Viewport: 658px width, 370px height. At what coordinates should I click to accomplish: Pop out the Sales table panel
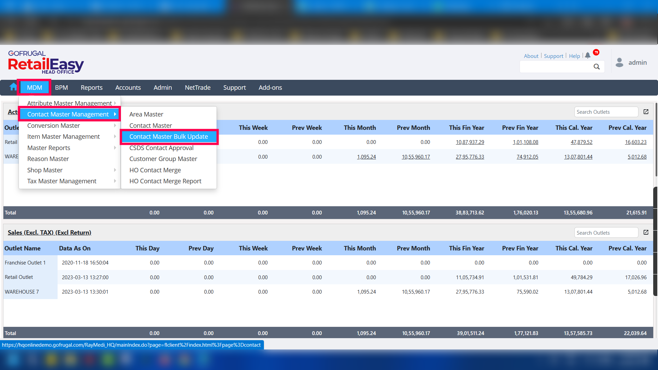coord(646,233)
